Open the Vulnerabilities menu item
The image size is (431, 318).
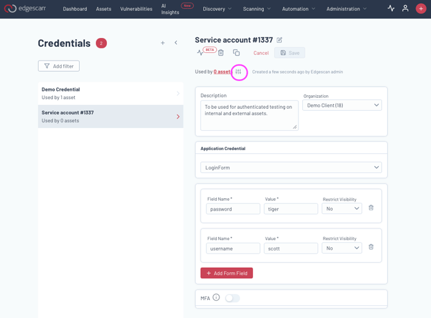click(x=136, y=9)
